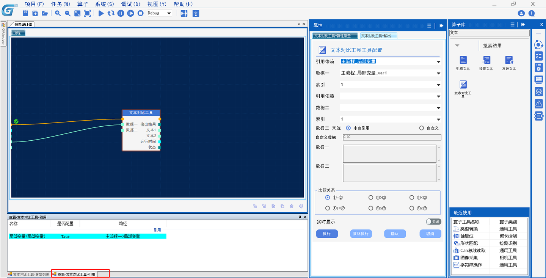Click the info icon at top right
This screenshot has width=546, height=278.
click(x=532, y=13)
